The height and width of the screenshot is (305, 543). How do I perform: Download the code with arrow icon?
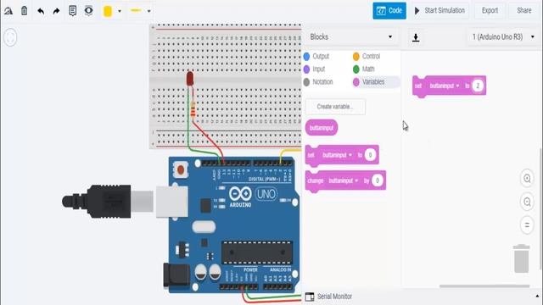tap(416, 37)
